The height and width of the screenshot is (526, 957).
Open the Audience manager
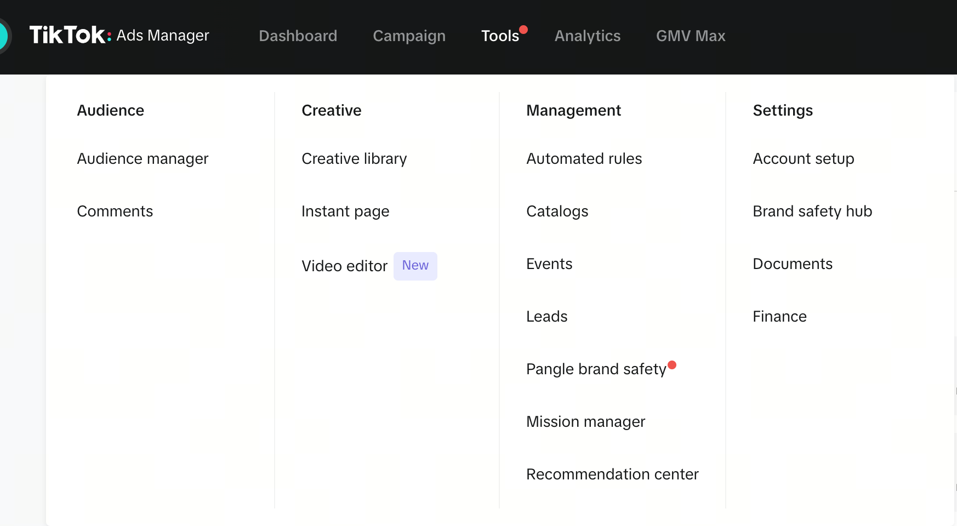pos(143,158)
